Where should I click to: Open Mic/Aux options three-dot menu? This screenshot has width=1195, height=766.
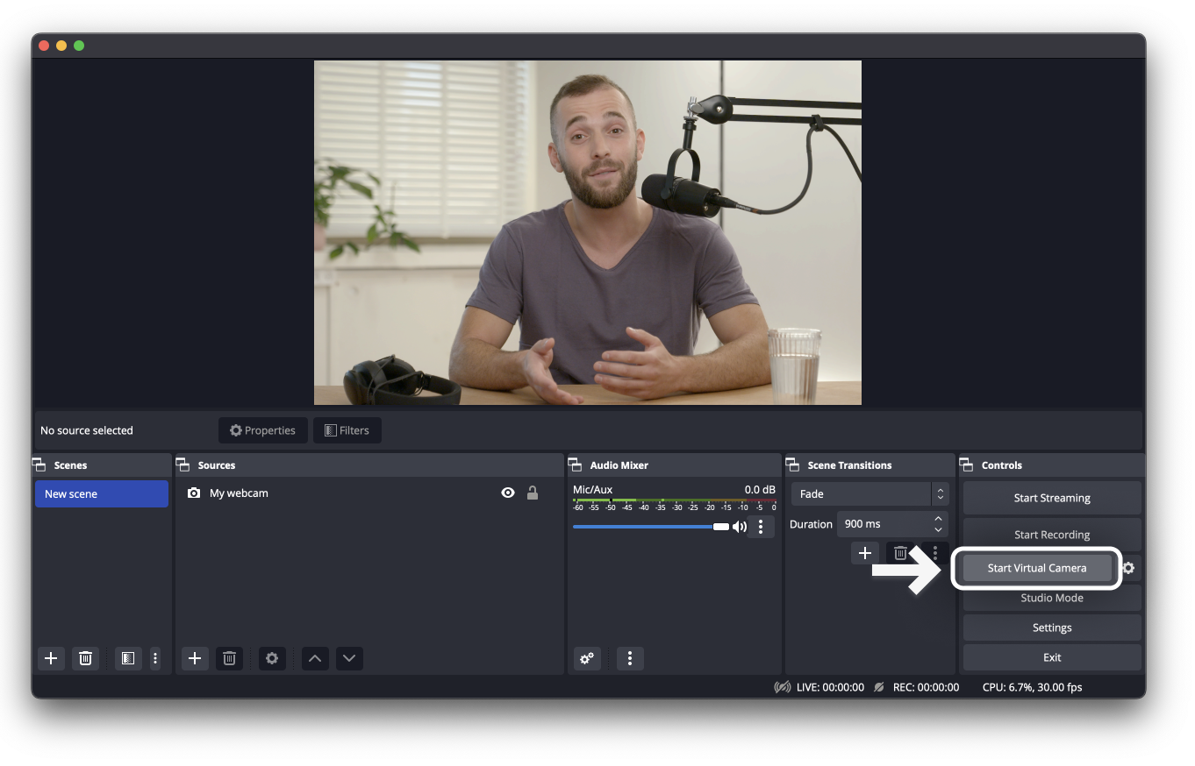[x=761, y=527]
